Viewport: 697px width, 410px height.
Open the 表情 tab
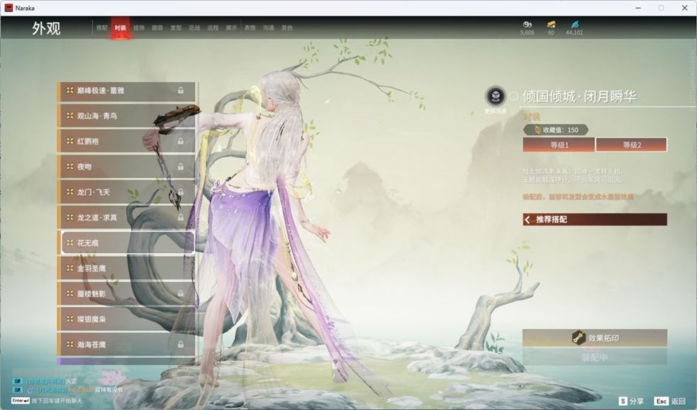pos(250,28)
